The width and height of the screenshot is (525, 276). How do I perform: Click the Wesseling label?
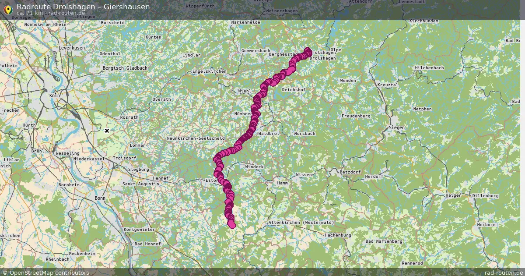pos(67,153)
